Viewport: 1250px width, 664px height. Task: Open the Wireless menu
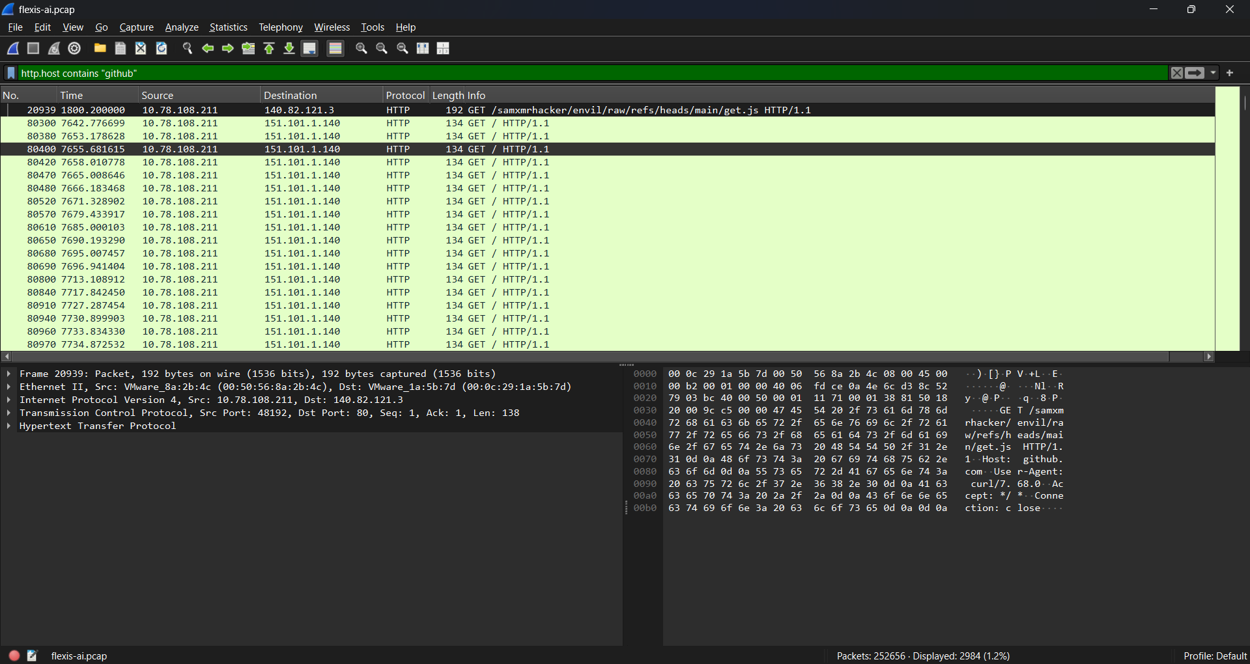[x=332, y=27]
